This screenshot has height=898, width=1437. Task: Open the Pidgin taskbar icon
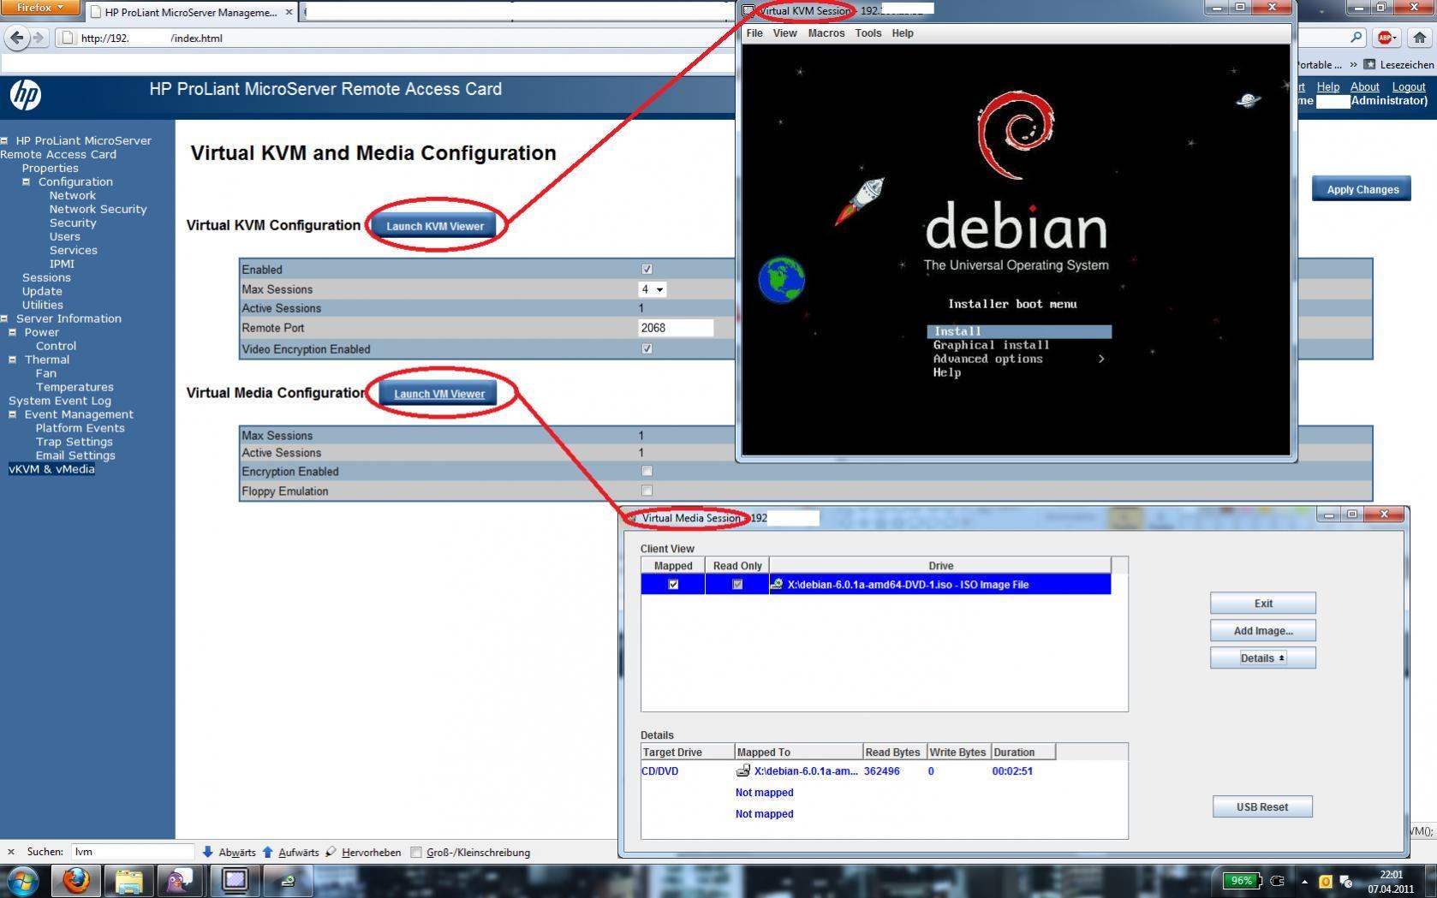pos(181,880)
